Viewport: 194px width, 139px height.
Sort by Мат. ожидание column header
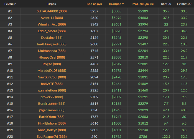pyautogui.click(x=142, y=4)
